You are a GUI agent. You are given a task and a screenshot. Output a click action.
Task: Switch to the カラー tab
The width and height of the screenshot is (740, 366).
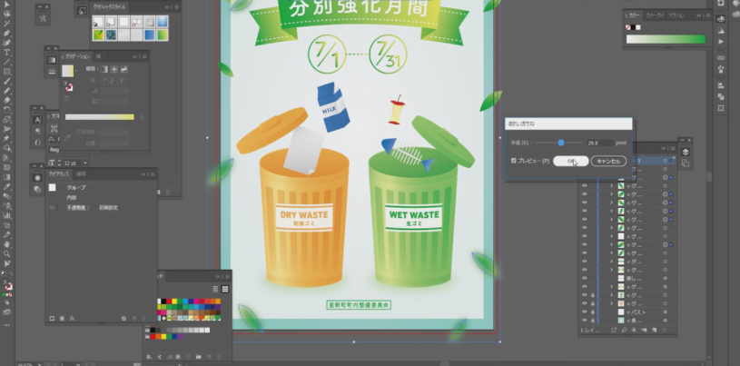coord(634,15)
